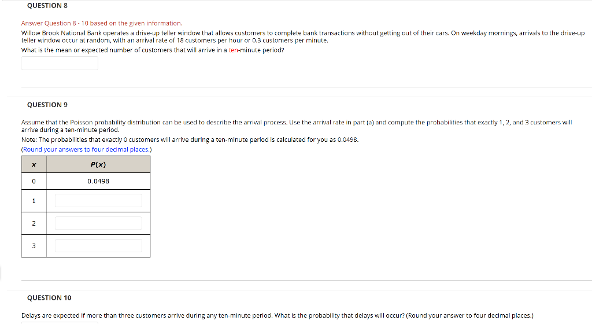Click the QUESTION 10 heading

point(49,298)
